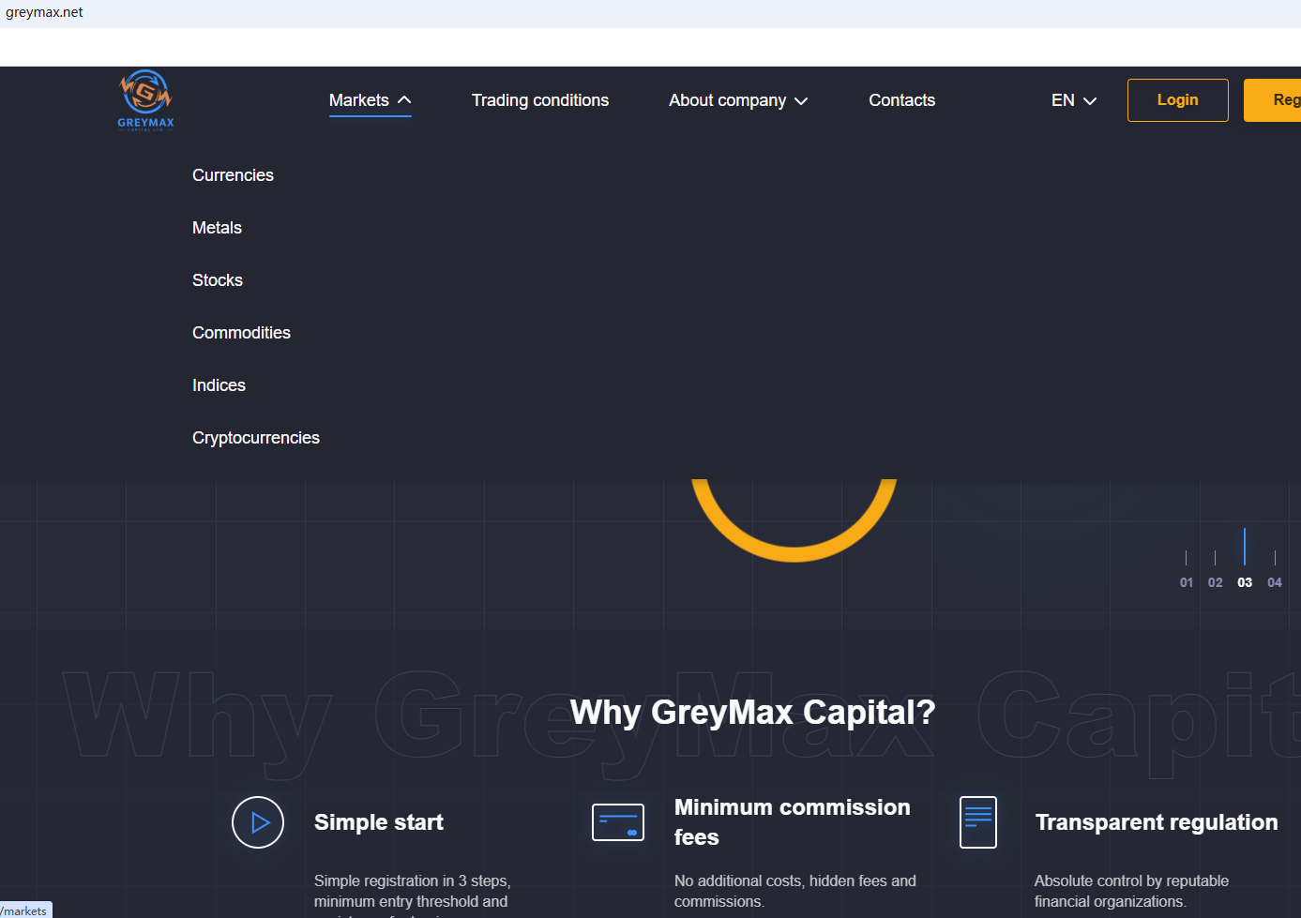Viewport: 1301px width, 918px height.
Task: Click the Simple start play icon
Action: click(x=258, y=822)
